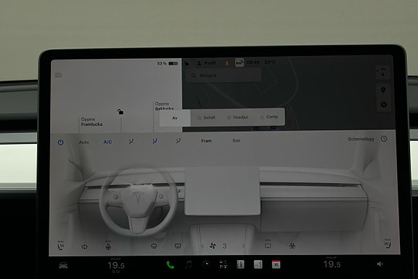Screen dimensions: 418x279
Task: Tap the lock icon in the status bar
Action: click(x=187, y=63)
